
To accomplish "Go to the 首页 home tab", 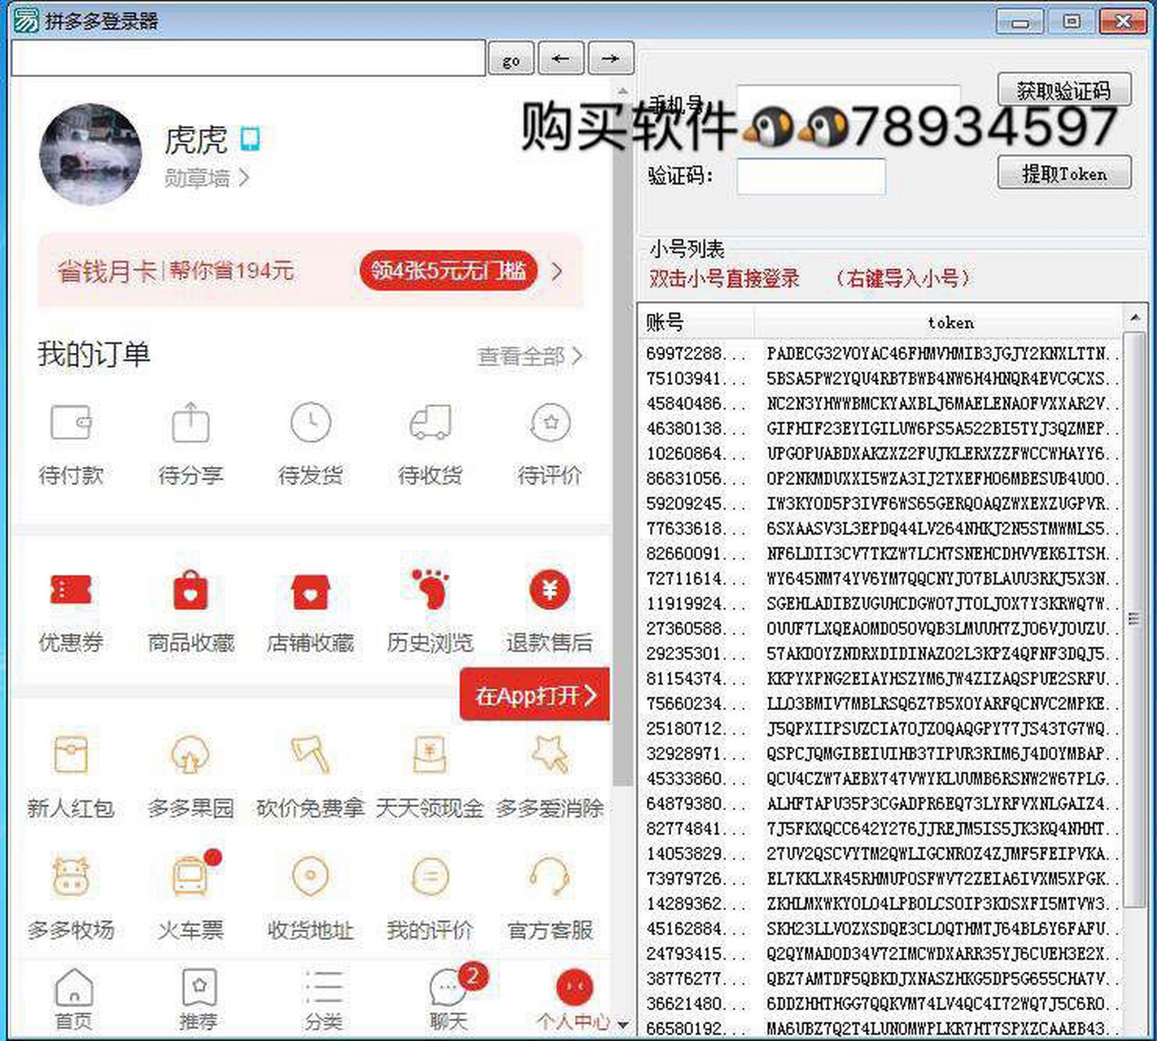I will coord(73,1000).
